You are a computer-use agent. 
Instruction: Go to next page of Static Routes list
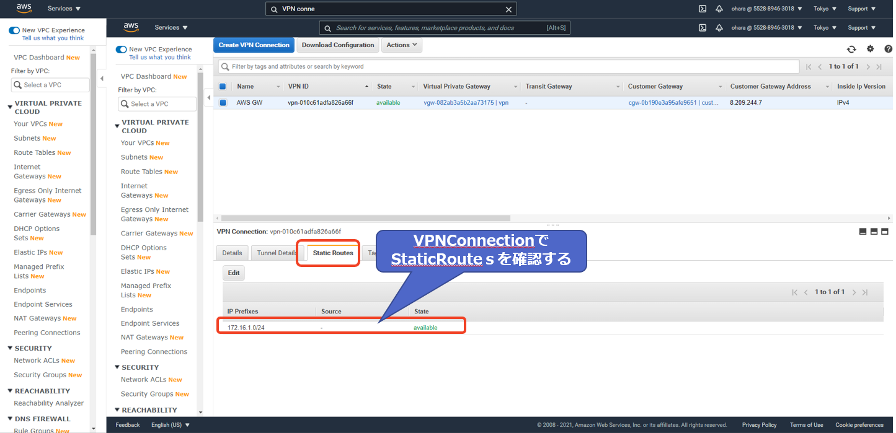point(854,292)
